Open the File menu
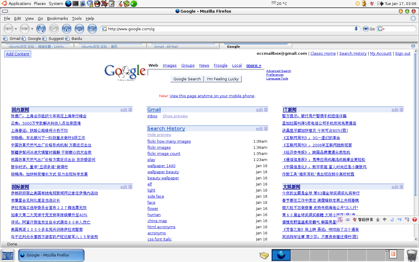 click(x=7, y=18)
